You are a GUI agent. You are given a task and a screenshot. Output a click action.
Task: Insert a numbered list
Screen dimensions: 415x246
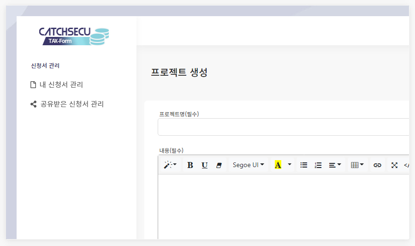pyautogui.click(x=318, y=165)
